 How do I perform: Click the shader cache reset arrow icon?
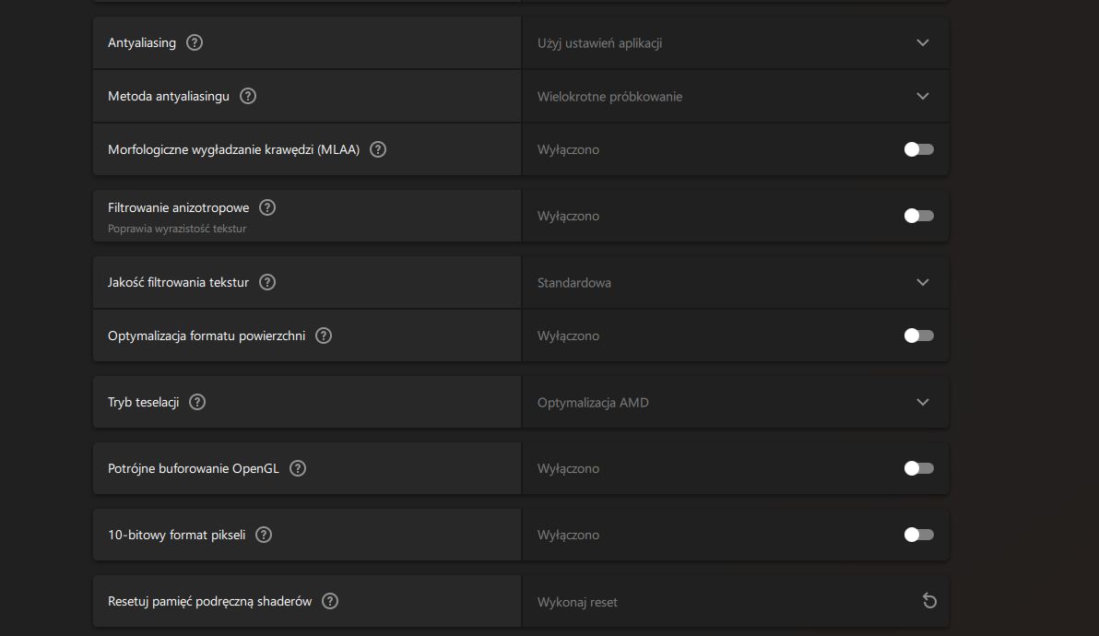coord(929,601)
